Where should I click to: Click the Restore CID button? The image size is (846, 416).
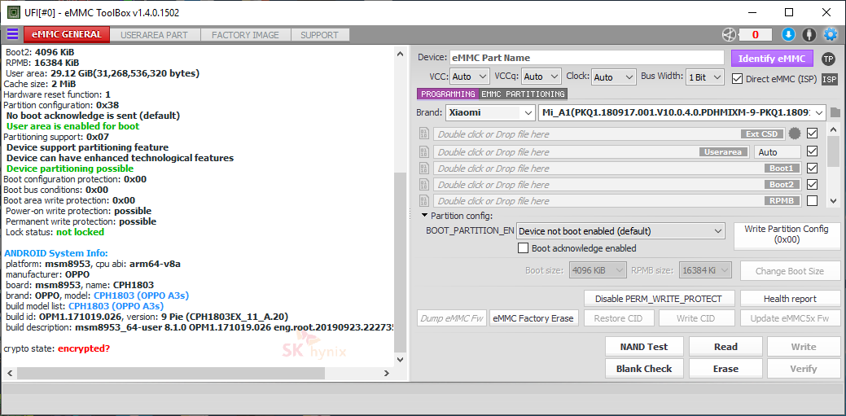618,318
